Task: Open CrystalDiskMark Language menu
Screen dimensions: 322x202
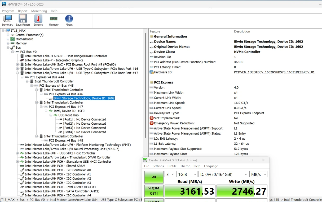Action: (x=211, y=166)
